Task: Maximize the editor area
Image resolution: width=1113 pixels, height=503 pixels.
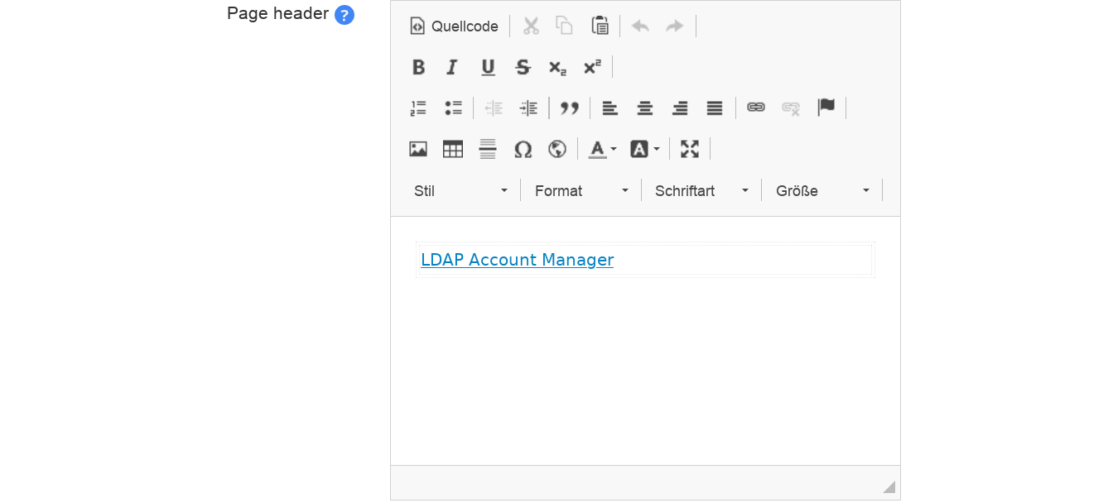Action: [689, 149]
